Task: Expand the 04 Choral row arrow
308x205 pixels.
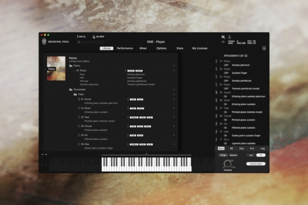Action: point(174,126)
